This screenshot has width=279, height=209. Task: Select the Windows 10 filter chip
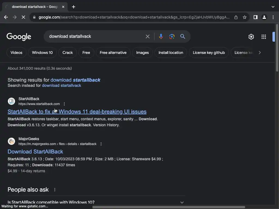(42, 53)
